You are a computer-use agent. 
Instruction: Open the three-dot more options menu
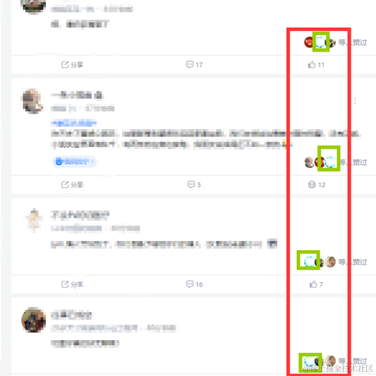pyautogui.click(x=355, y=101)
